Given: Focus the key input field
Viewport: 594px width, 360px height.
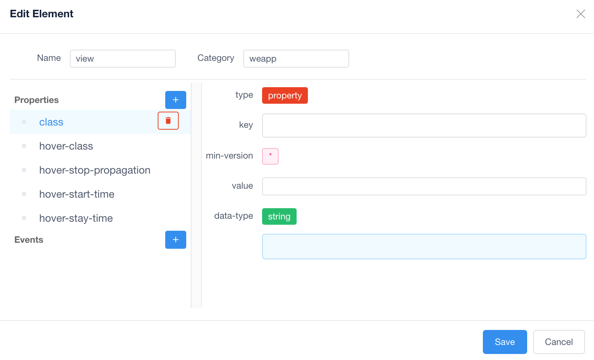Looking at the screenshot, I should [x=424, y=126].
